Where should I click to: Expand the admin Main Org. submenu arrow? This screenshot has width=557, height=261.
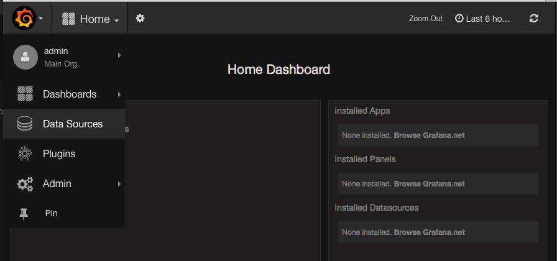coord(119,56)
